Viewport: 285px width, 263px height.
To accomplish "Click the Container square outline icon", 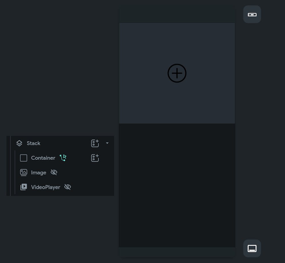I will point(23,158).
